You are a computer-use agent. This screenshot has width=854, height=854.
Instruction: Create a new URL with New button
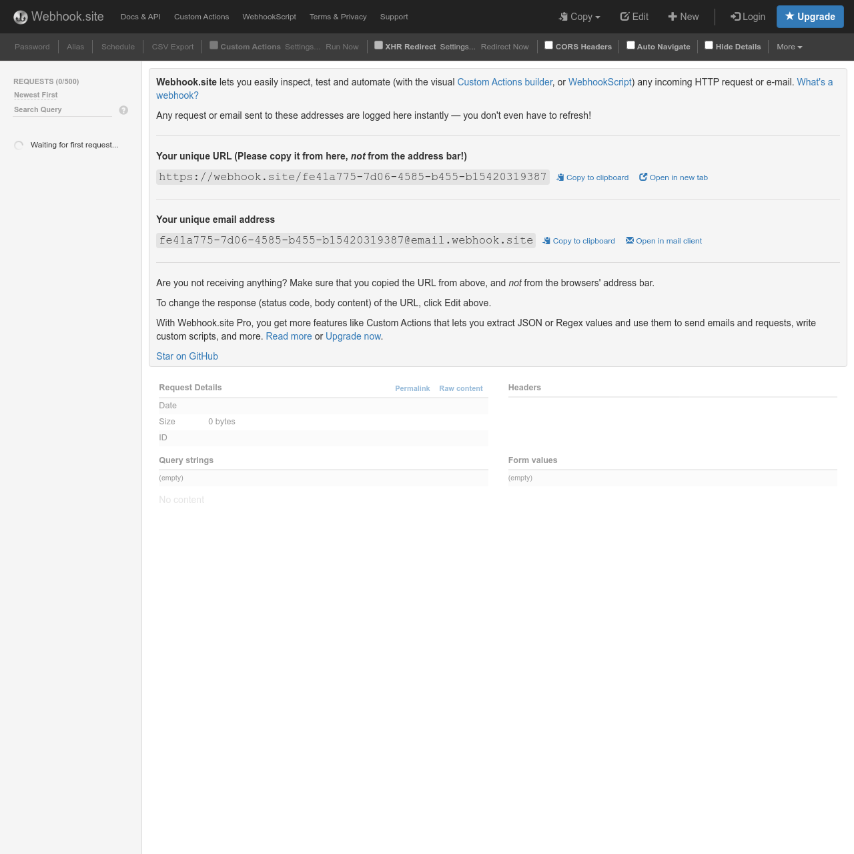(684, 17)
